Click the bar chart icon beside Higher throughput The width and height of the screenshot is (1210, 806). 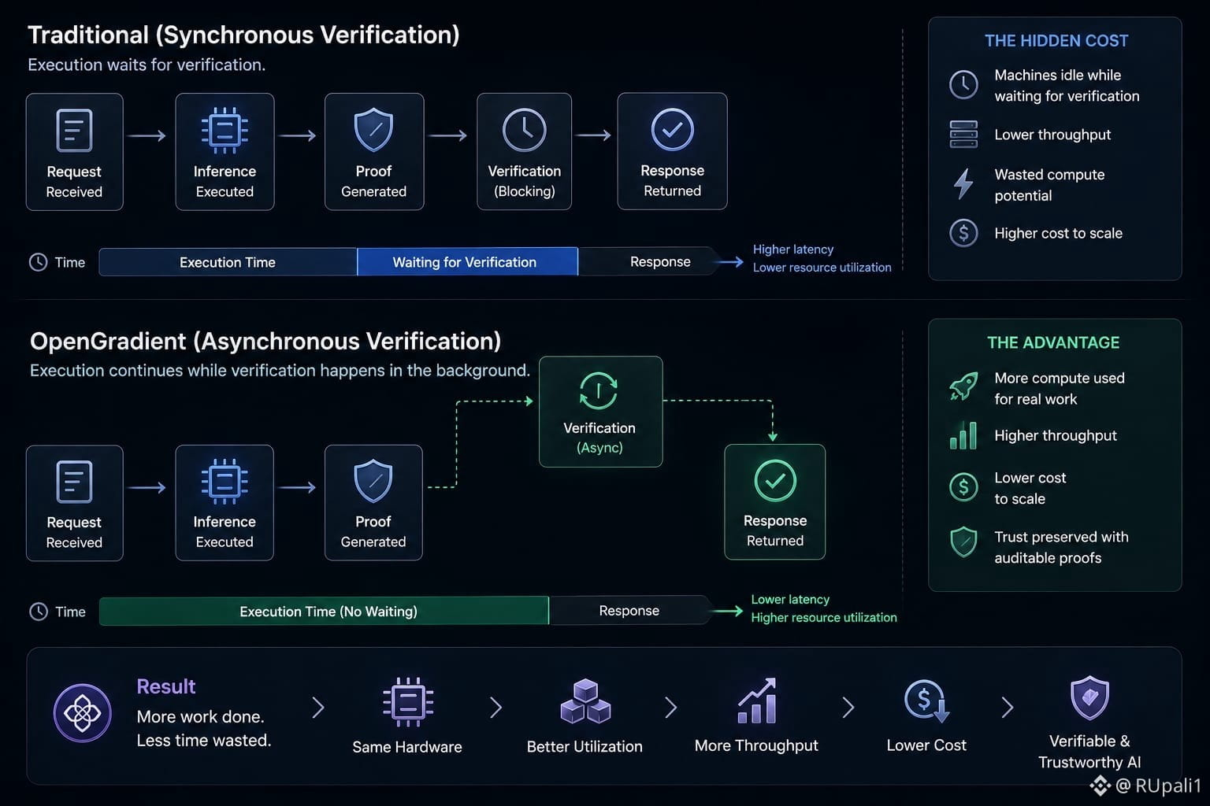963,435
